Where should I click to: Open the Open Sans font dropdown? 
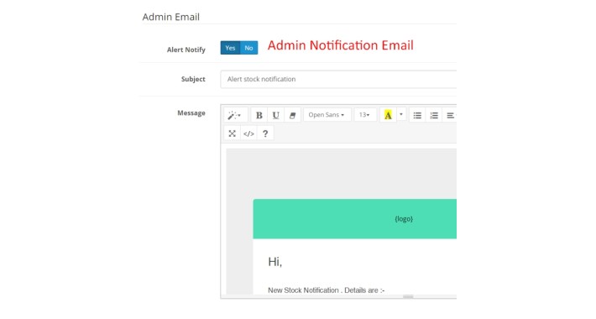click(x=327, y=115)
